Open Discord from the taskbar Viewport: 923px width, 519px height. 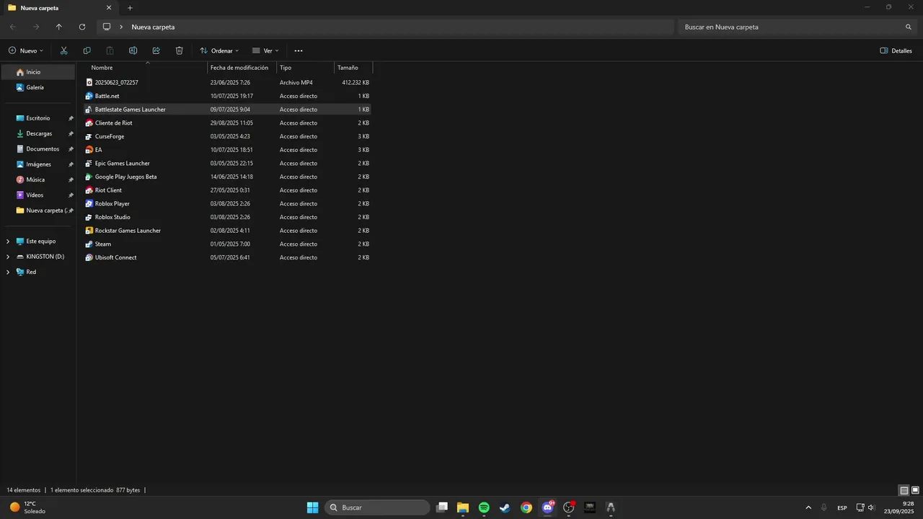[547, 507]
